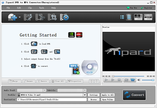Open the Crop video tool in toolbar
The height and width of the screenshot is (108, 157).
click(52, 17)
